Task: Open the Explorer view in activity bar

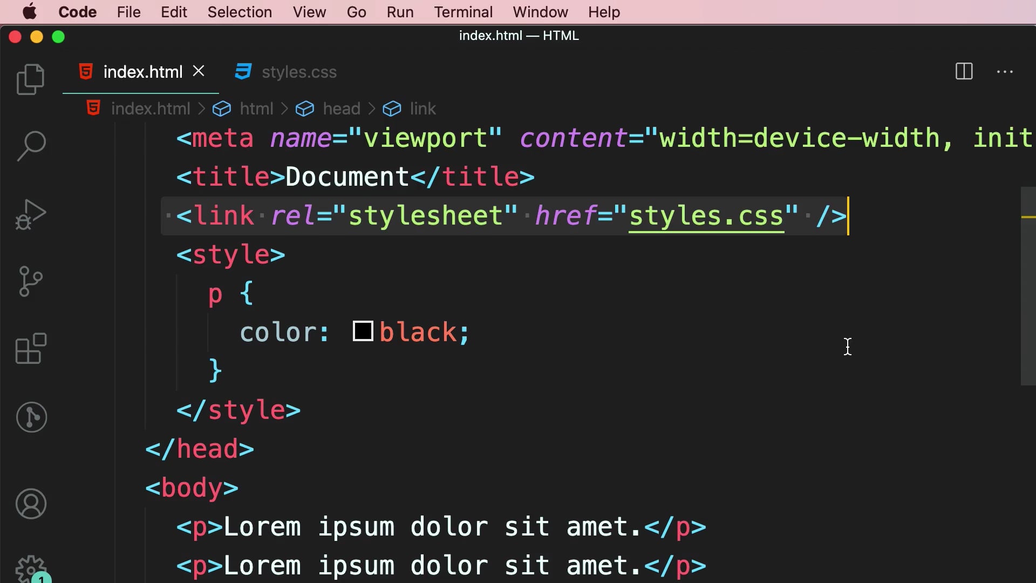Action: coord(31,79)
